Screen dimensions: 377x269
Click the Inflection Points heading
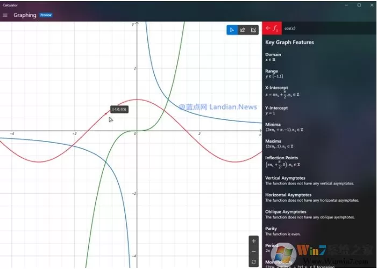coord(282,158)
